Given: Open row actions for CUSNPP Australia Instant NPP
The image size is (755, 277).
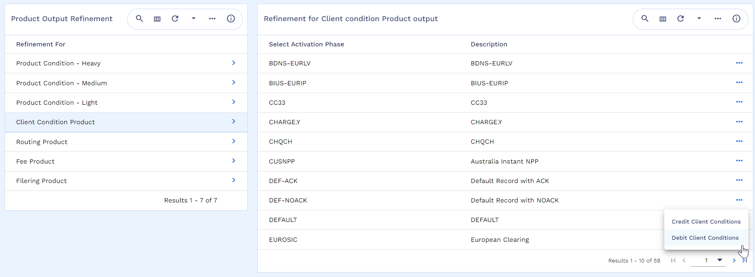Looking at the screenshot, I should (739, 161).
